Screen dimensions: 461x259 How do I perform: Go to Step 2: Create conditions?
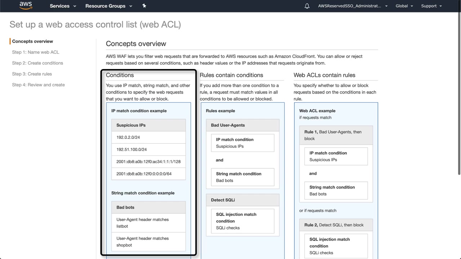[x=37, y=63]
